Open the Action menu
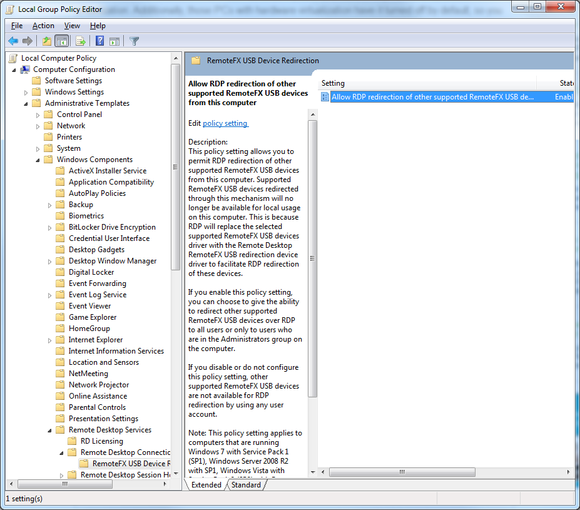 [43, 26]
